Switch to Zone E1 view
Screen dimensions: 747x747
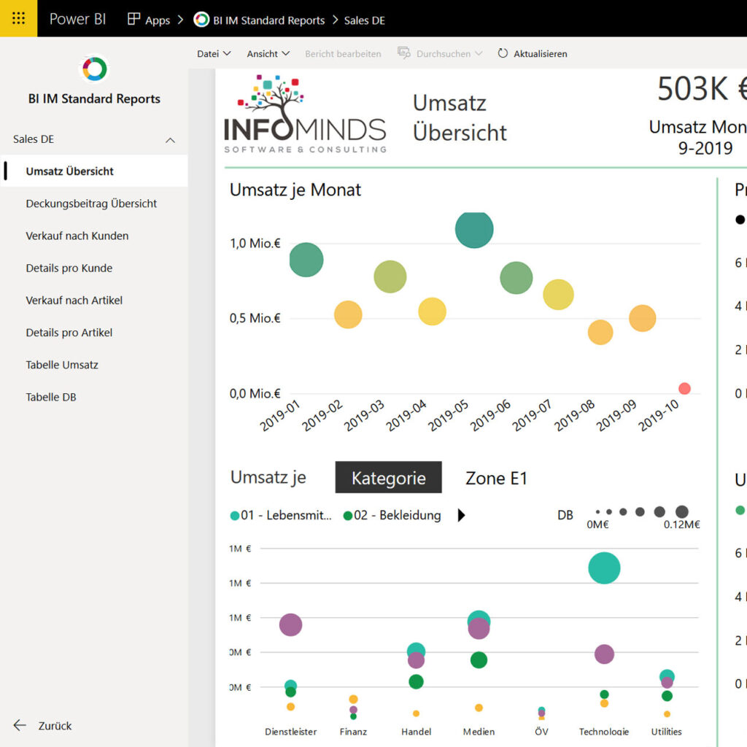pyautogui.click(x=496, y=478)
